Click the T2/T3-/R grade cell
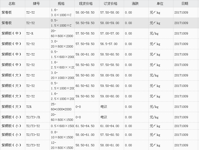Screen dimensions: 199x150 coord(33,117)
